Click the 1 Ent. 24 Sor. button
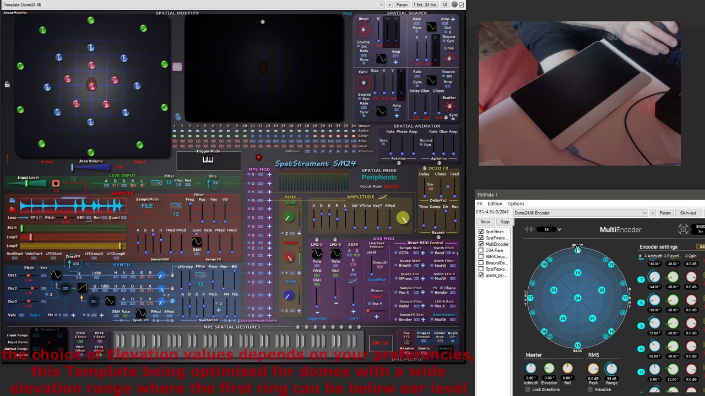This screenshot has width=705, height=396. tap(426, 4)
